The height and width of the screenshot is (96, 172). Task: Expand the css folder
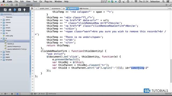1,25
